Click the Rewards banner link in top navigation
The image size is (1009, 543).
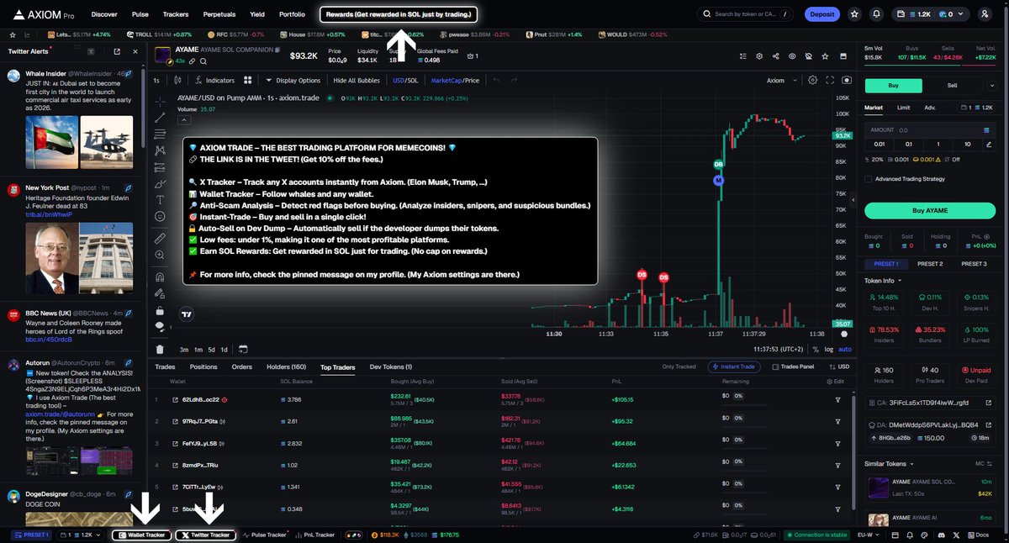pos(399,14)
